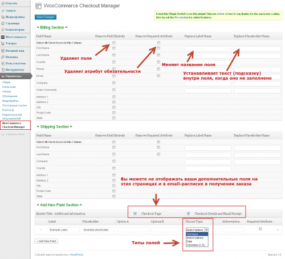This screenshot has width=285, height=259.
Task: Click the Appearance icon in sidebar
Action: pyautogui.click(x=3, y=51)
